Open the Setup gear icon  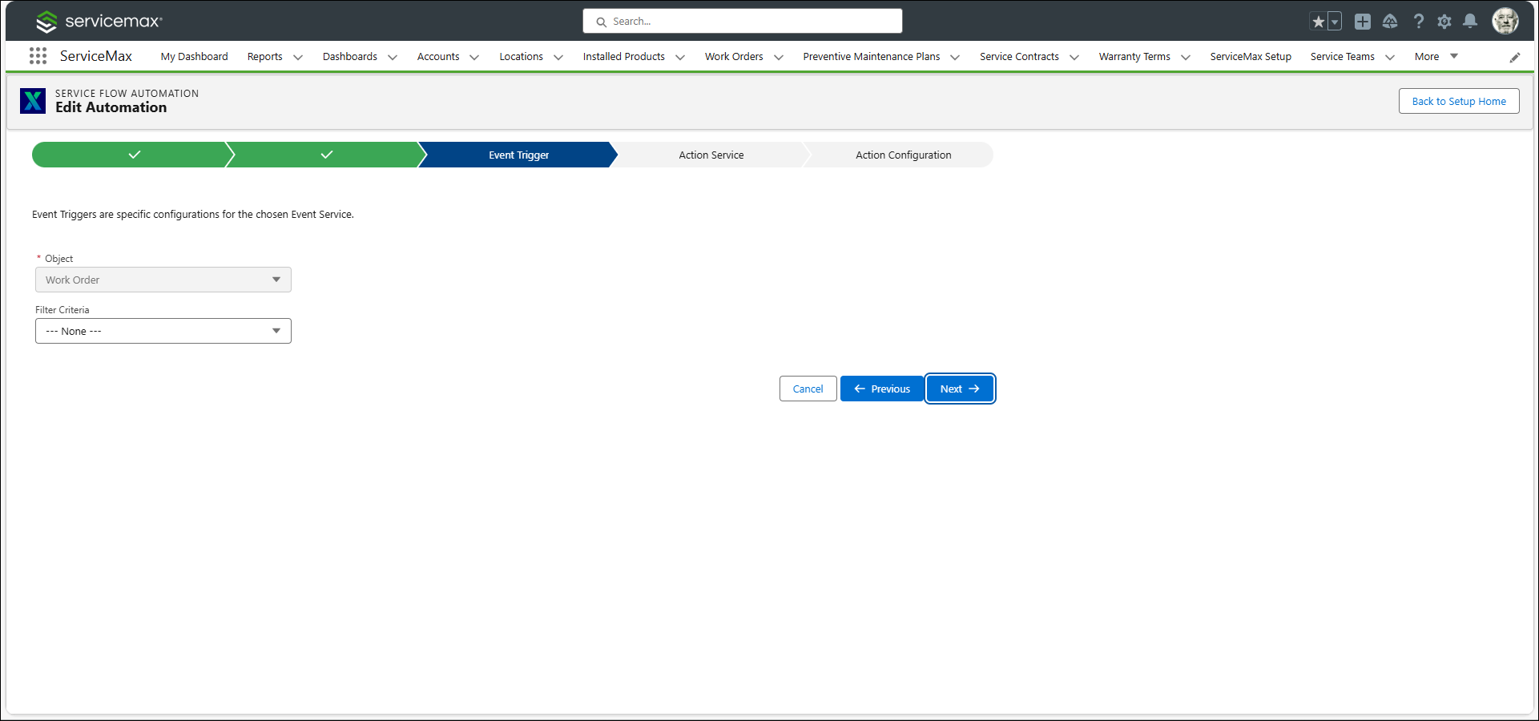pyautogui.click(x=1444, y=22)
